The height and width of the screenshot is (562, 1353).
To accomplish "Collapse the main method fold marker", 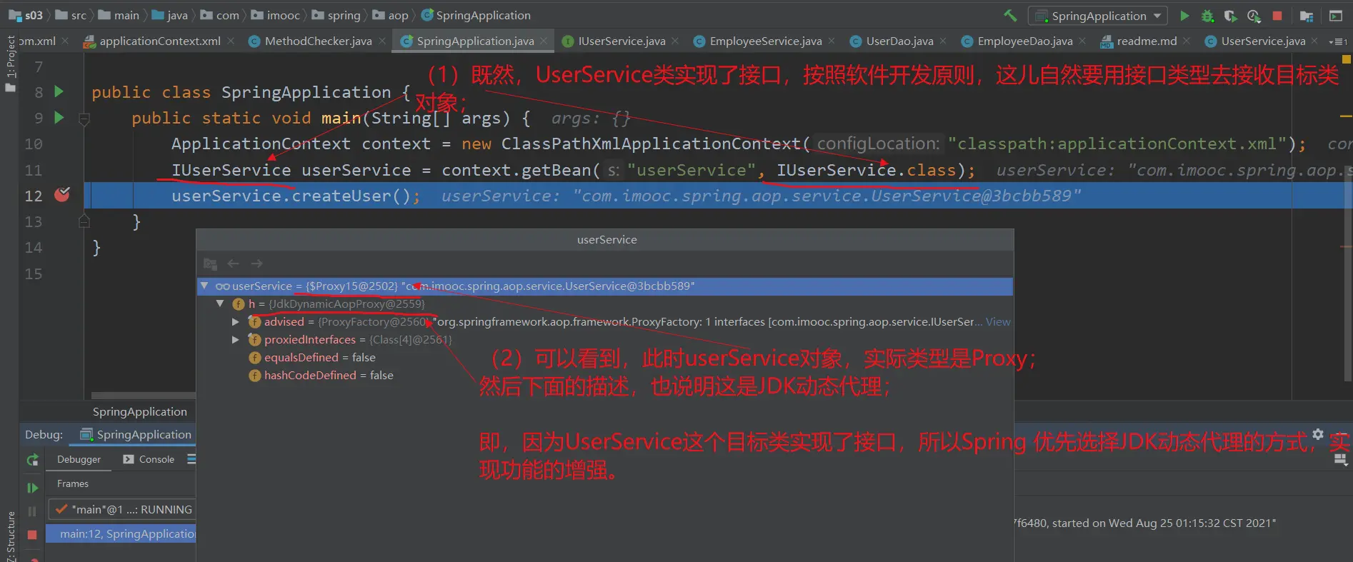I will coord(84,119).
